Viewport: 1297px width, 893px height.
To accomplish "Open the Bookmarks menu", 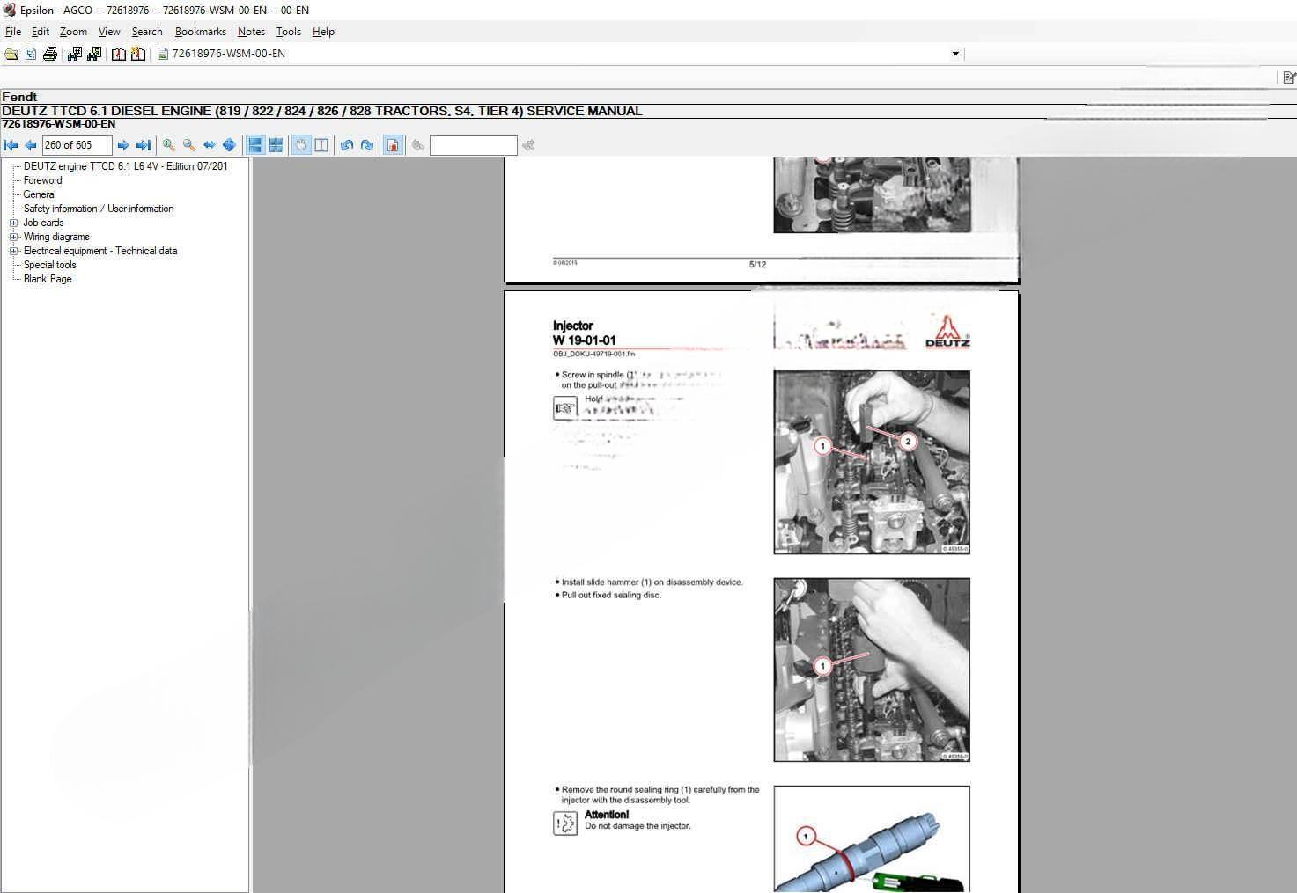I will [x=201, y=32].
